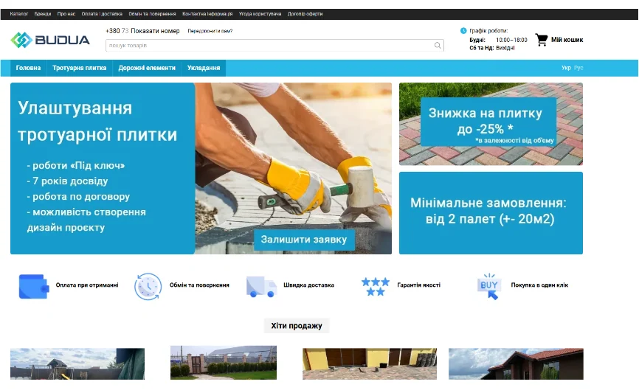Switch language to Рус
Screen dimensions: 639x390
coord(578,68)
